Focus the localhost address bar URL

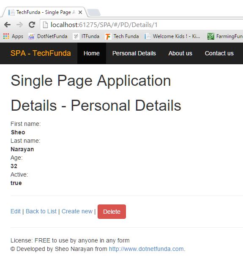click(104, 25)
